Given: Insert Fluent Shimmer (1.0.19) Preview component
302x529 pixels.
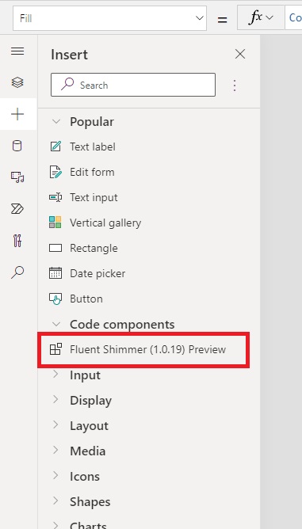Looking at the screenshot, I should 143,349.
